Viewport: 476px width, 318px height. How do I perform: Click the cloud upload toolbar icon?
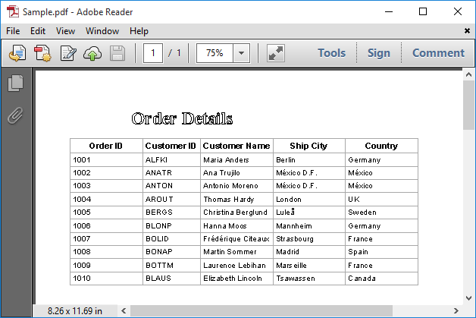coord(92,53)
